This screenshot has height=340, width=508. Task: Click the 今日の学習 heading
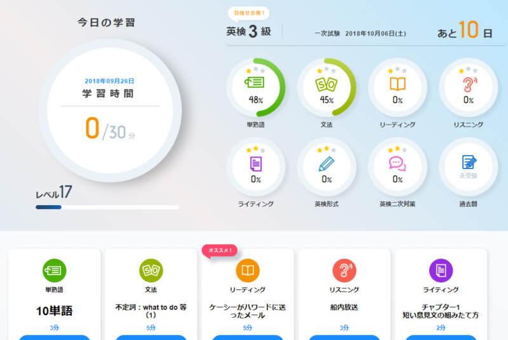[107, 23]
